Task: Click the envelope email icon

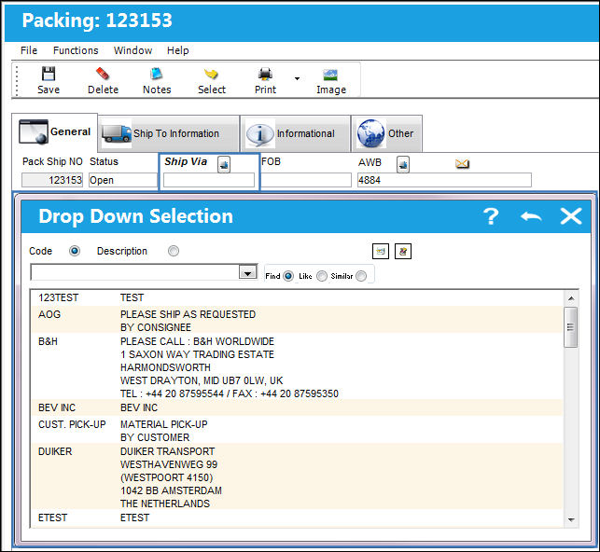Action: tap(462, 163)
